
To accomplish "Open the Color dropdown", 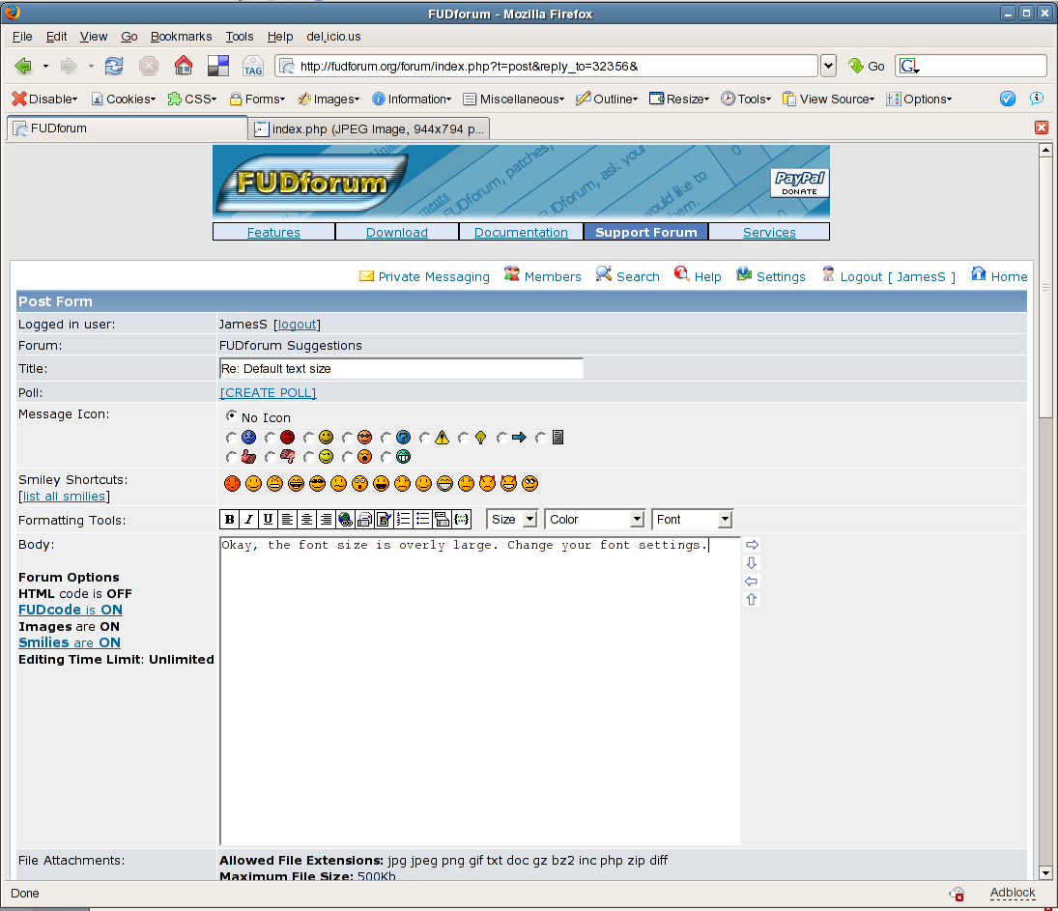I will tap(594, 519).
